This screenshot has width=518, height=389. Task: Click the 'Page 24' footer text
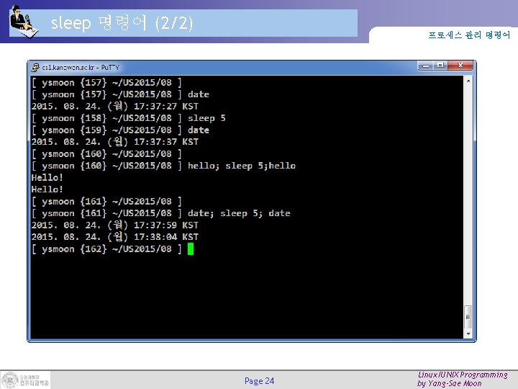coord(259,381)
